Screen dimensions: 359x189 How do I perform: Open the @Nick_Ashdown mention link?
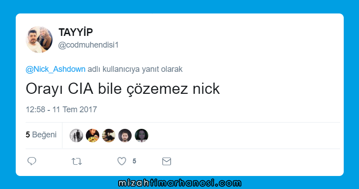pyautogui.click(x=55, y=69)
